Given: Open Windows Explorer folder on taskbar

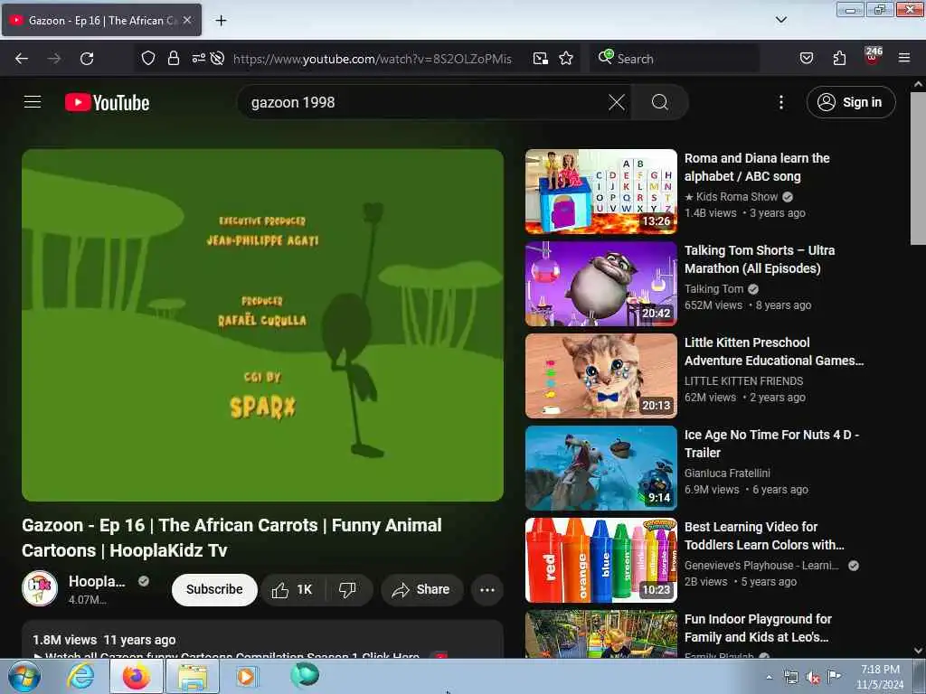Looking at the screenshot, I should click(x=193, y=677).
